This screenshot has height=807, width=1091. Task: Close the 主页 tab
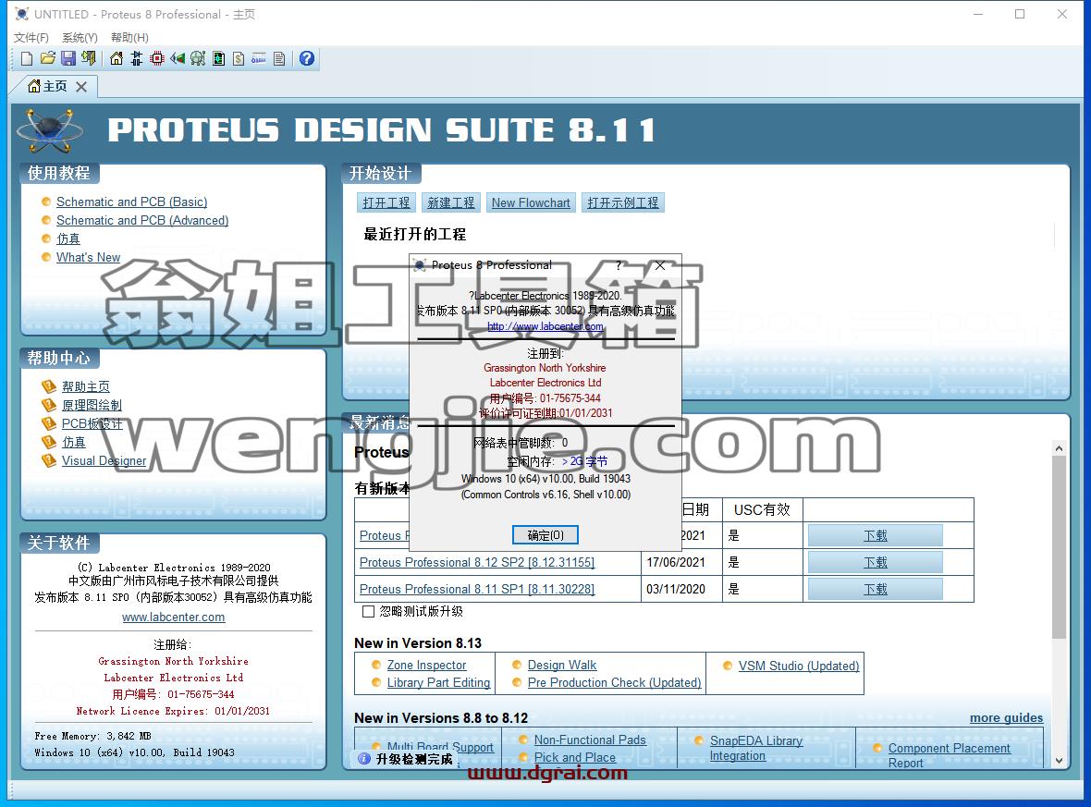pyautogui.click(x=81, y=86)
